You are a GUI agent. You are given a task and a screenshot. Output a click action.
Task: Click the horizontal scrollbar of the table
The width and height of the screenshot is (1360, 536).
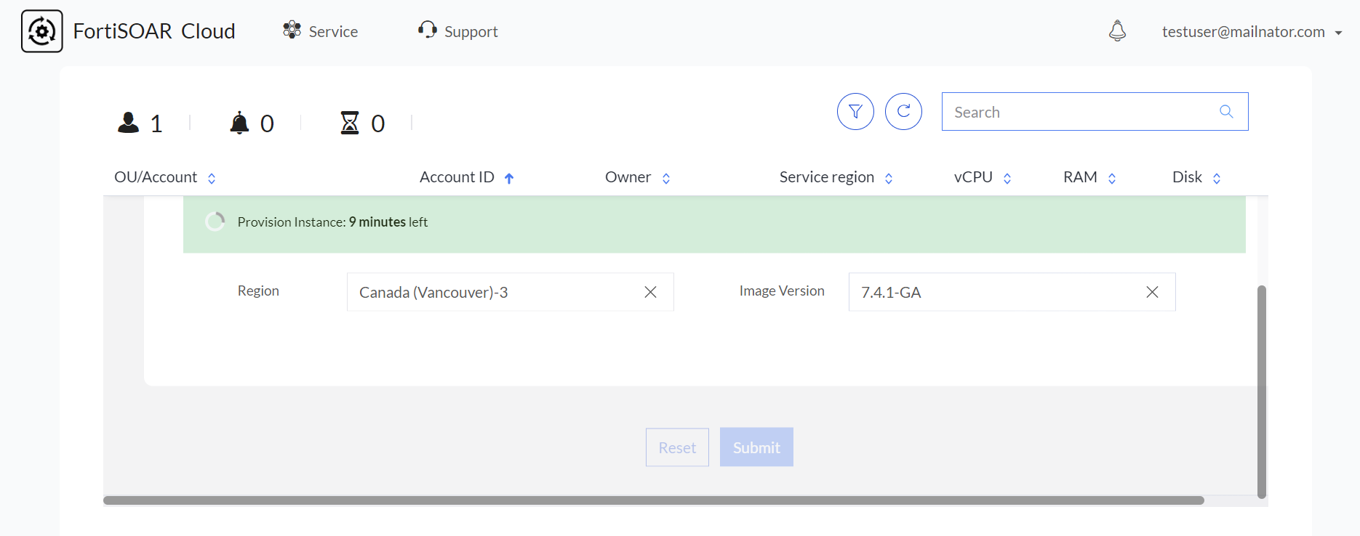point(653,500)
